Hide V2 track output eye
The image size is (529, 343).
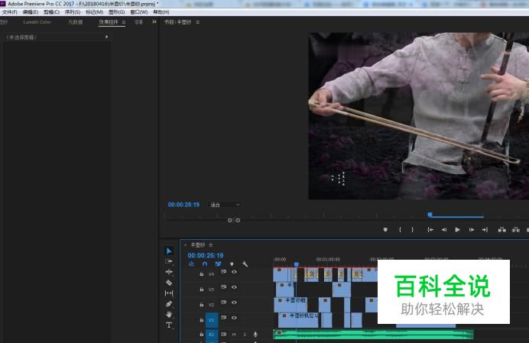(x=234, y=303)
